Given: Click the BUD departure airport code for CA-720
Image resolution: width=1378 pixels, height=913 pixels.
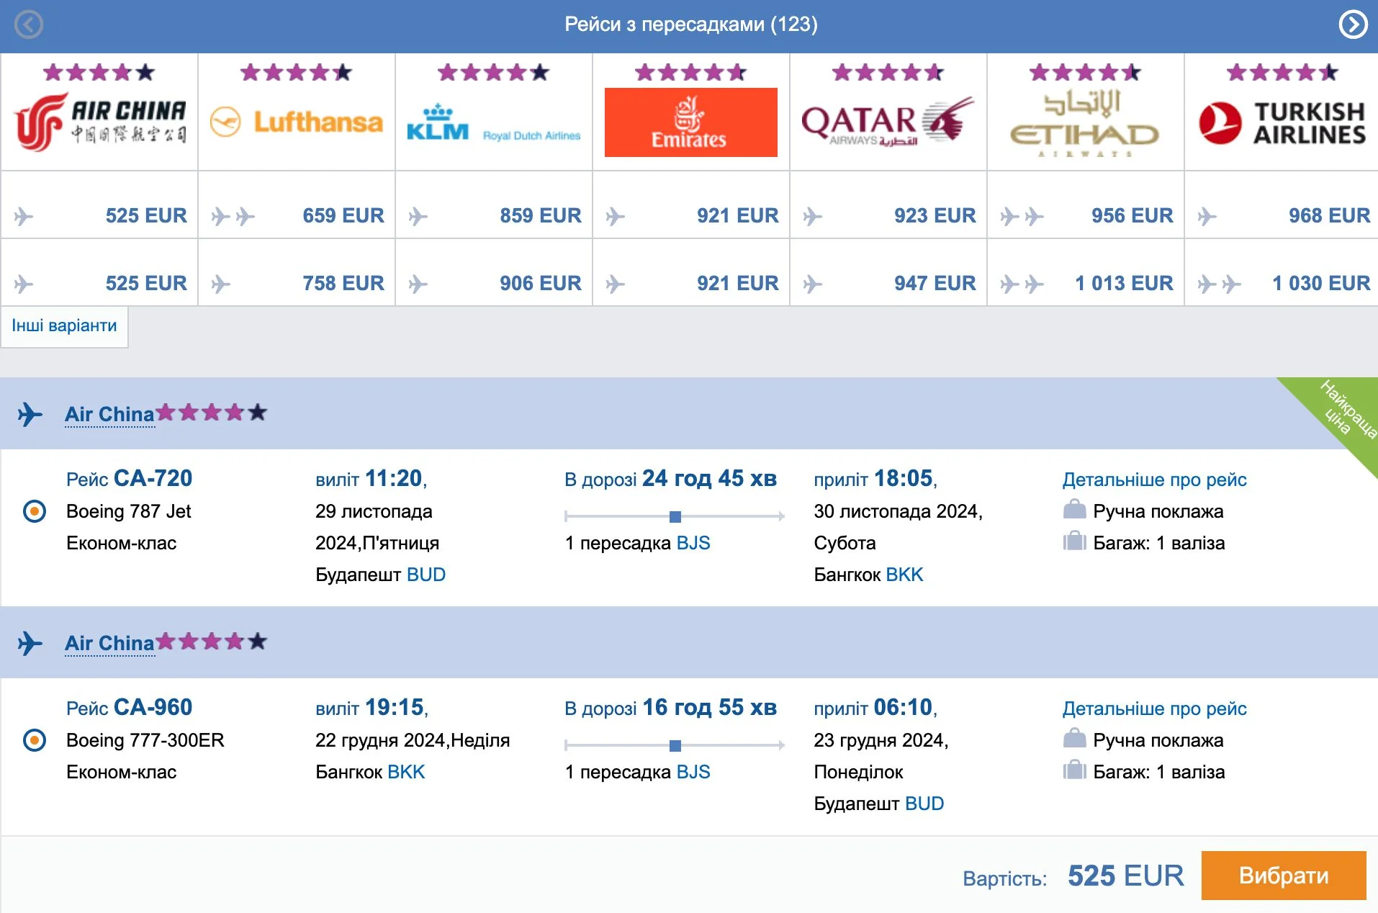Looking at the screenshot, I should [x=426, y=575].
